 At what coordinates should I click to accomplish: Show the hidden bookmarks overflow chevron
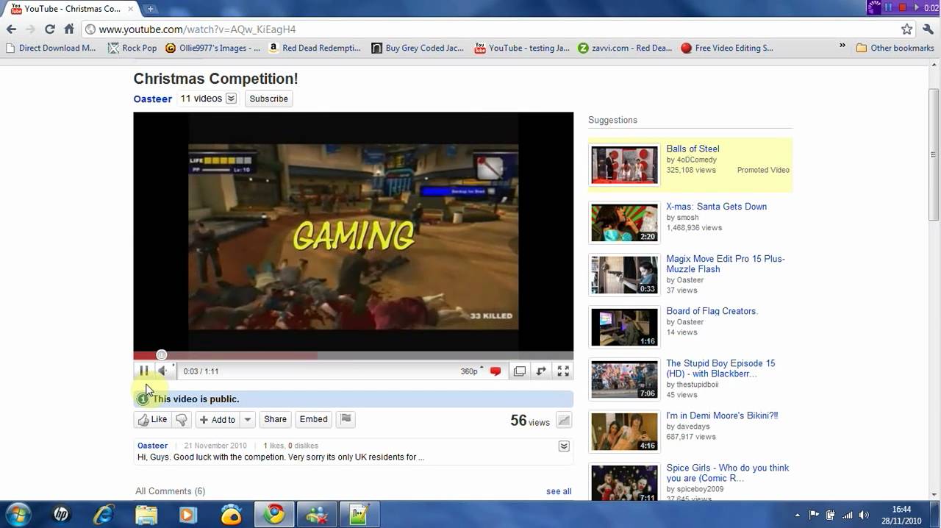tap(842, 46)
